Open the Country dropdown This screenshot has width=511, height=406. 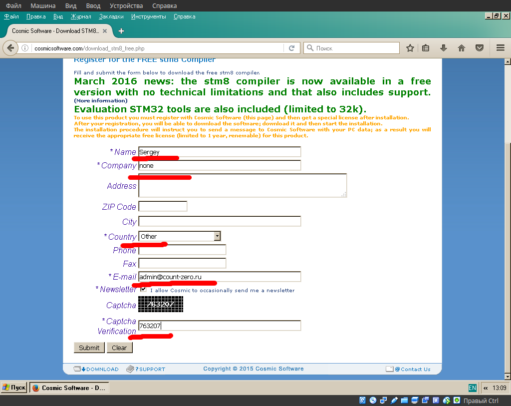(180, 236)
